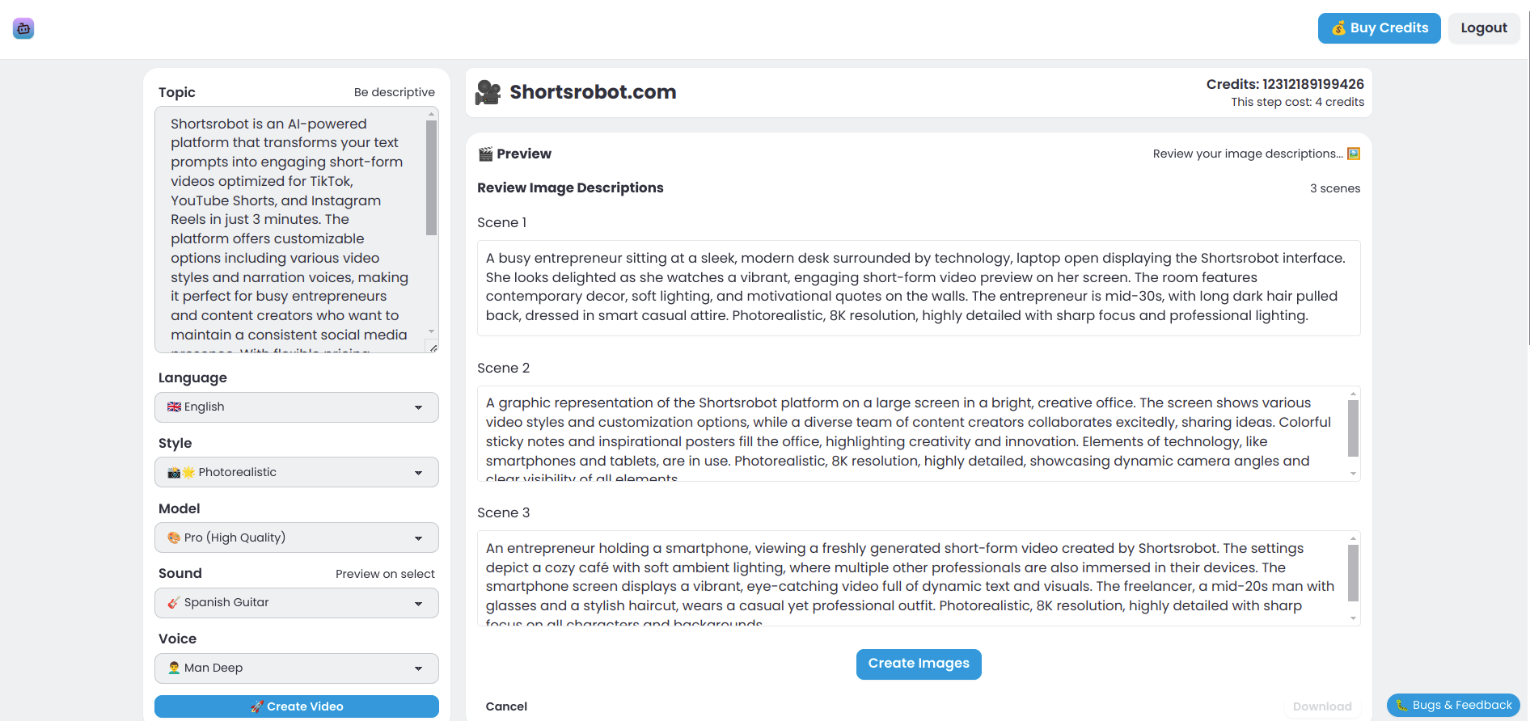Screen dimensions: 1530x721
Task: Click into the Scene 3 description field
Action: coord(910,577)
